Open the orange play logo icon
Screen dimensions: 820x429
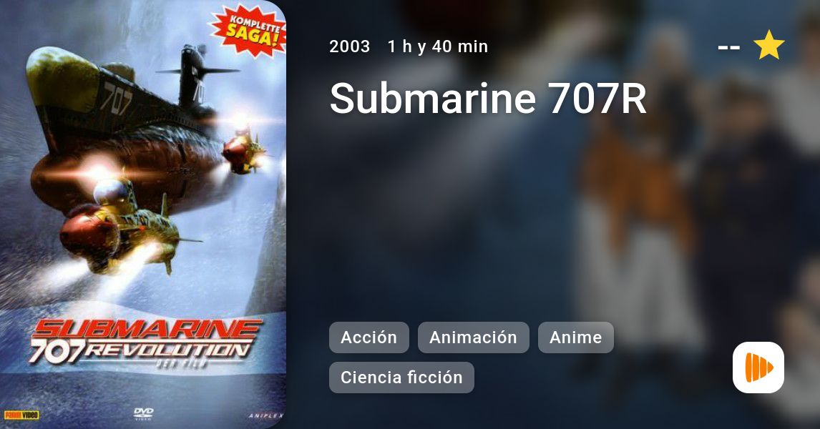[758, 368]
